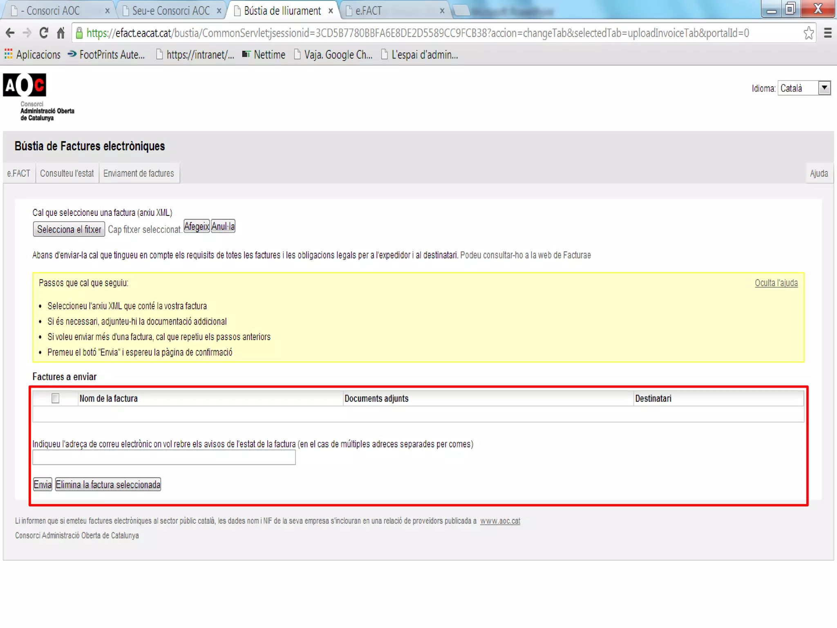837x628 pixels.
Task: Click the Envia button
Action: (x=43, y=484)
